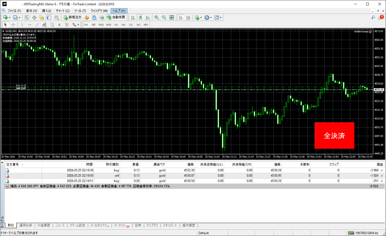Close the first buy 0.13 order row

[x=382, y=171]
